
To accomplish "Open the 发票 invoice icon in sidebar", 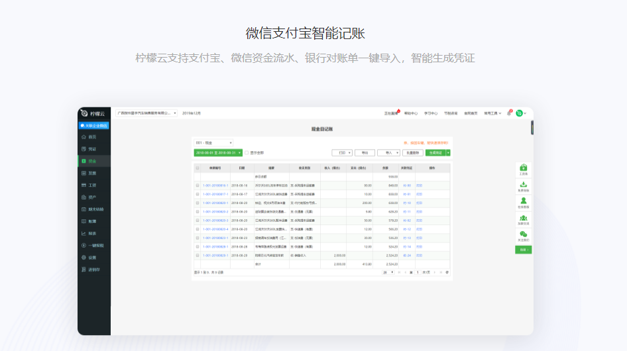I will click(84, 173).
